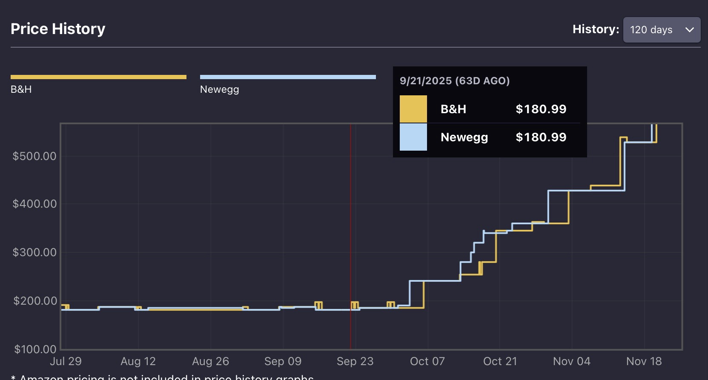Image resolution: width=708 pixels, height=380 pixels.
Task: Click the $500.00 y-axis label
Action: pyautogui.click(x=34, y=156)
